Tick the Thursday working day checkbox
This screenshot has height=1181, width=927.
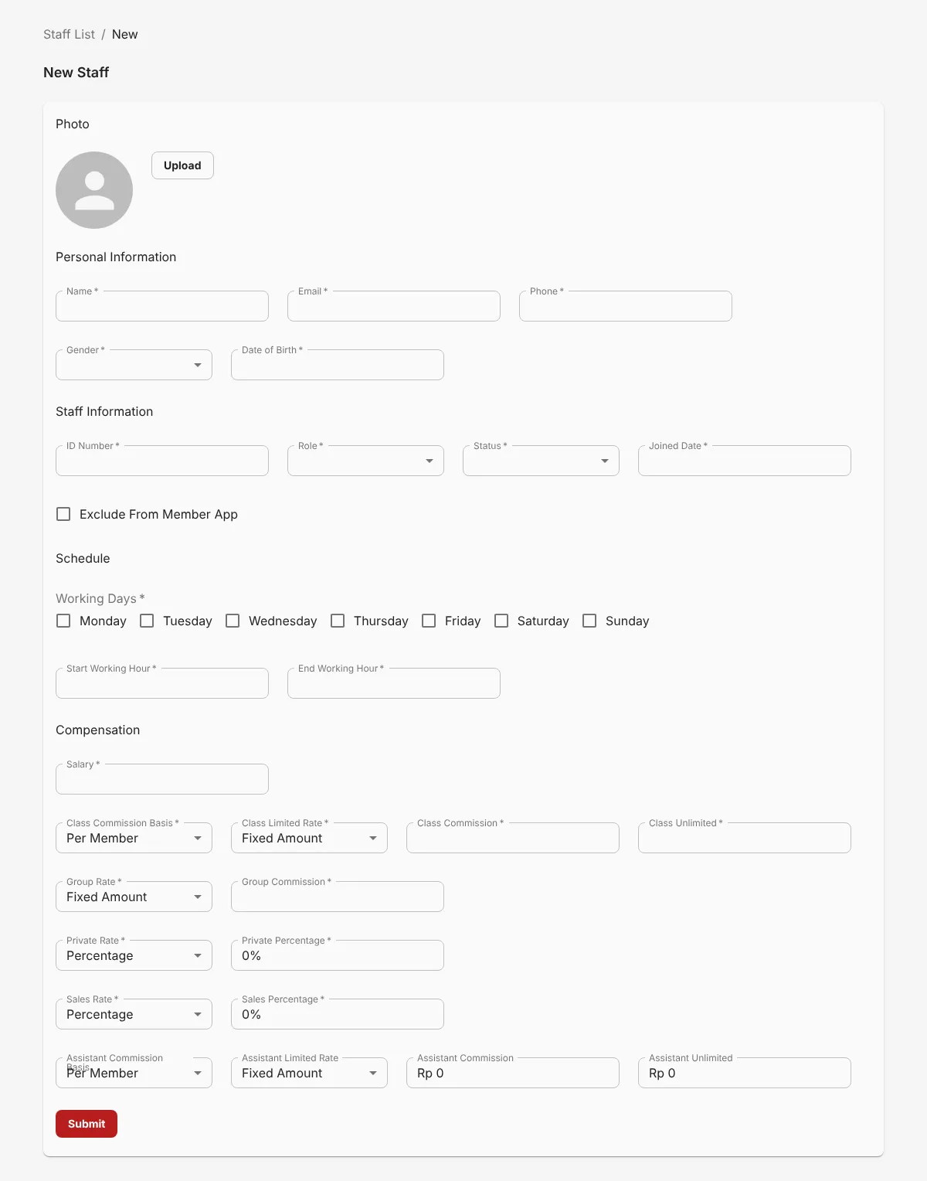coord(338,621)
